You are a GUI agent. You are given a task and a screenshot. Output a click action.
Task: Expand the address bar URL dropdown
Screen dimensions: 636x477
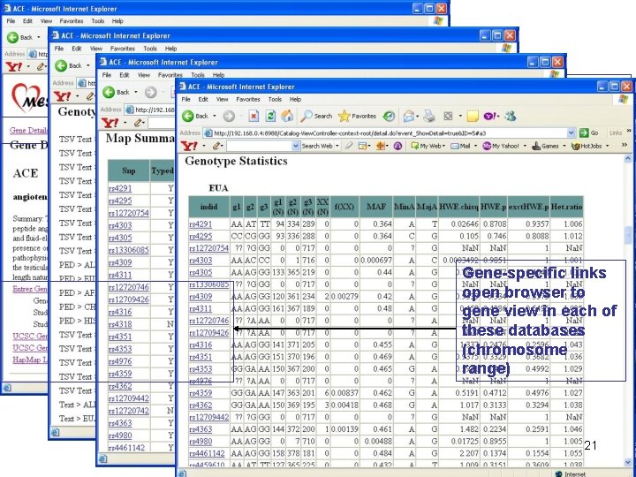pyautogui.click(x=572, y=132)
